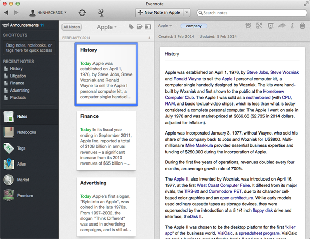Start presentation mode icon
This screenshot has width=310, height=239.
click(x=270, y=26)
